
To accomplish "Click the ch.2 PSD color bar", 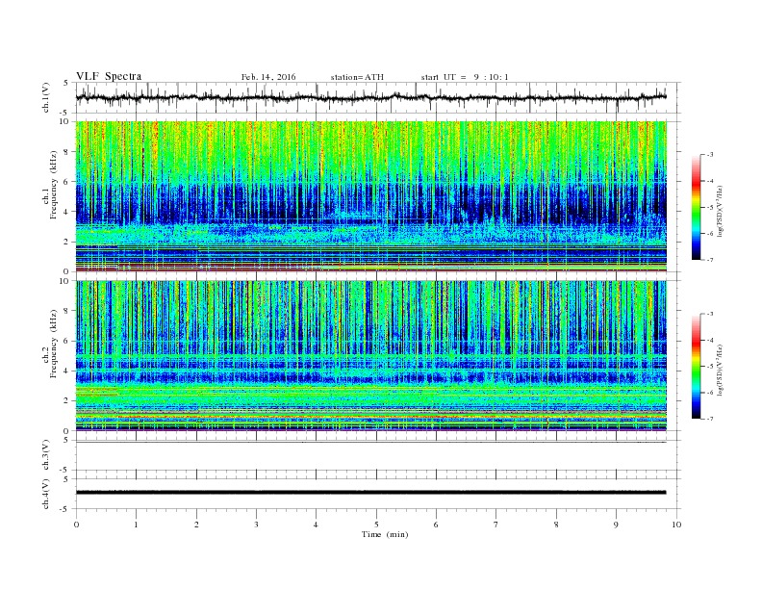I will pos(697,366).
